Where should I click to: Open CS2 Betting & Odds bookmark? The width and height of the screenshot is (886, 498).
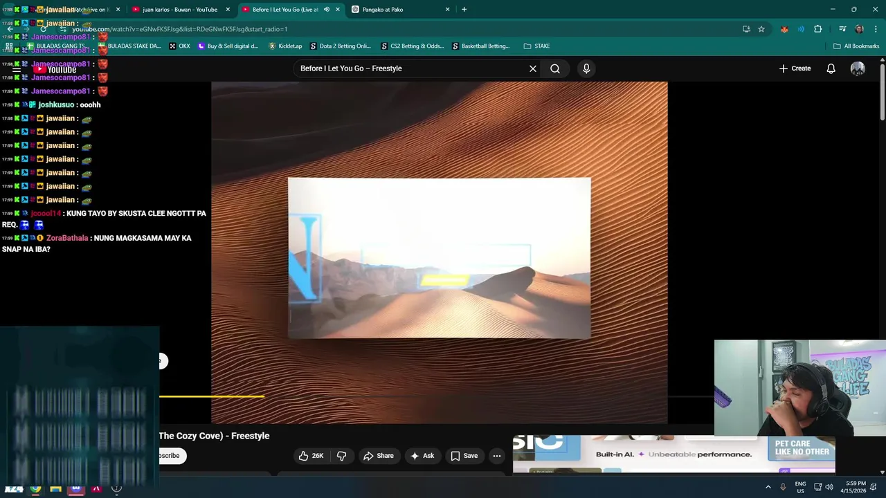(412, 46)
